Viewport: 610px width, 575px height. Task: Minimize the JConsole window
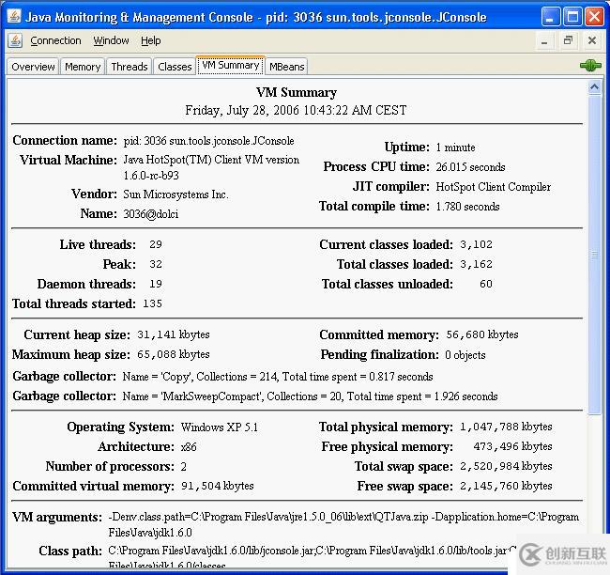551,17
